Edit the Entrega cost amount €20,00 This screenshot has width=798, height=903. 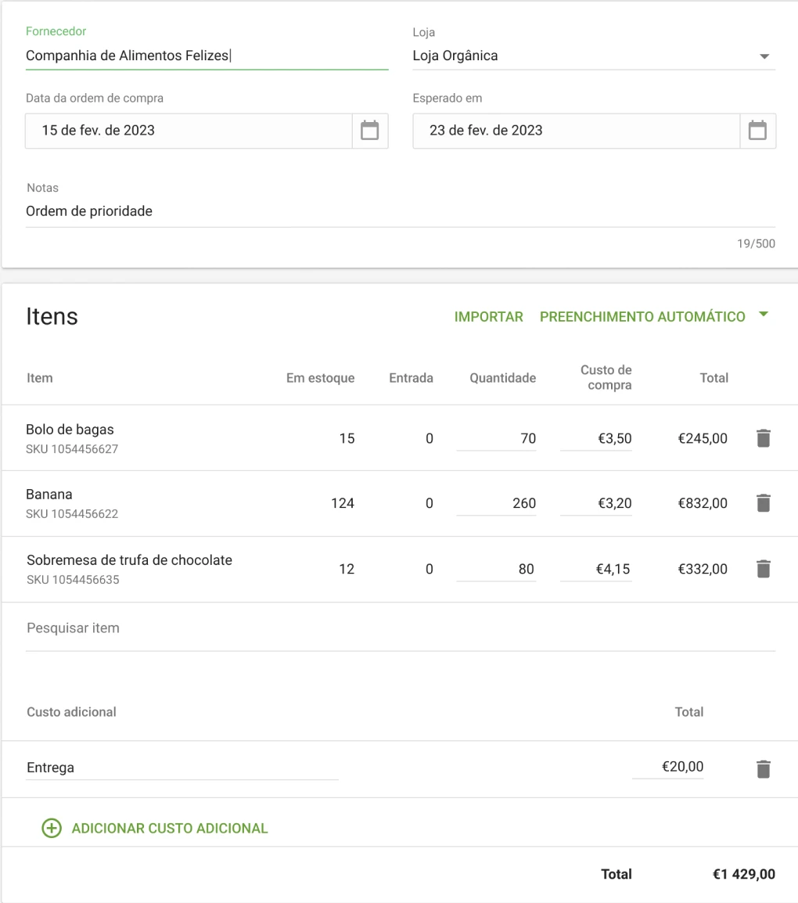click(x=668, y=768)
